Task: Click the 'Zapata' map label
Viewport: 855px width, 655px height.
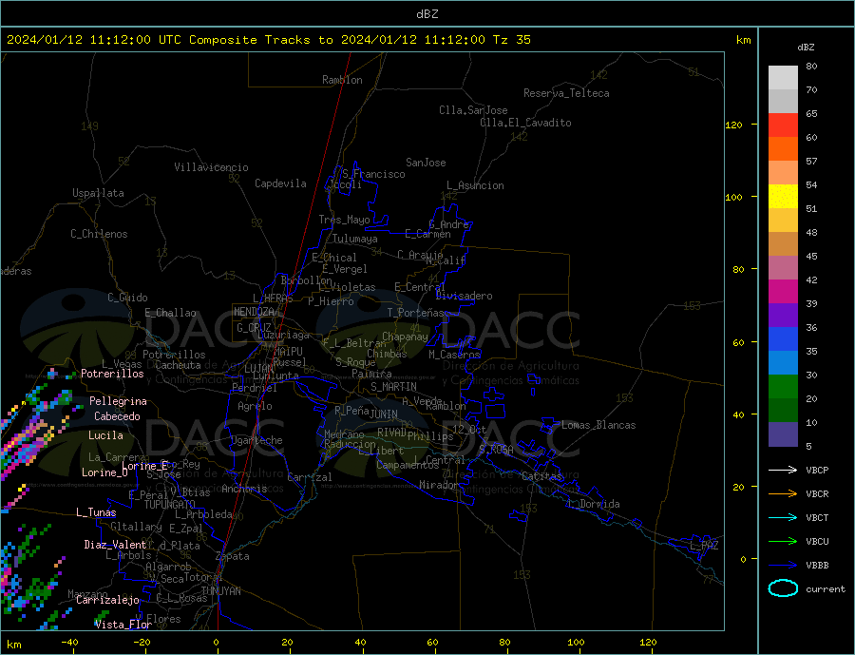Action: 233,556
